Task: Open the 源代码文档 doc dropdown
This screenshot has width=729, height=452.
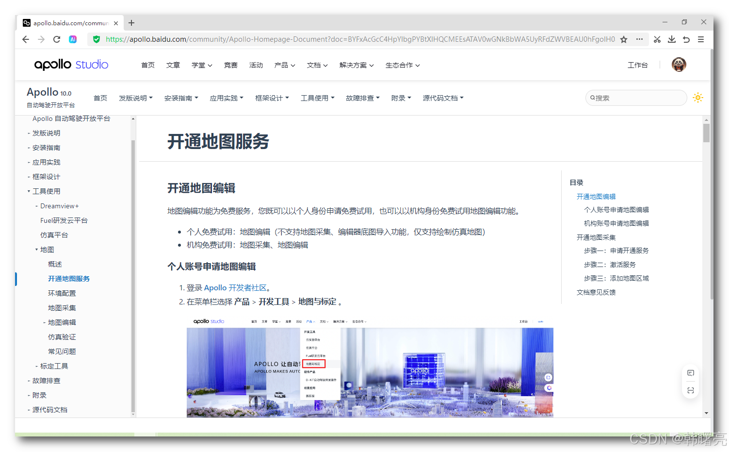Action: click(x=443, y=98)
